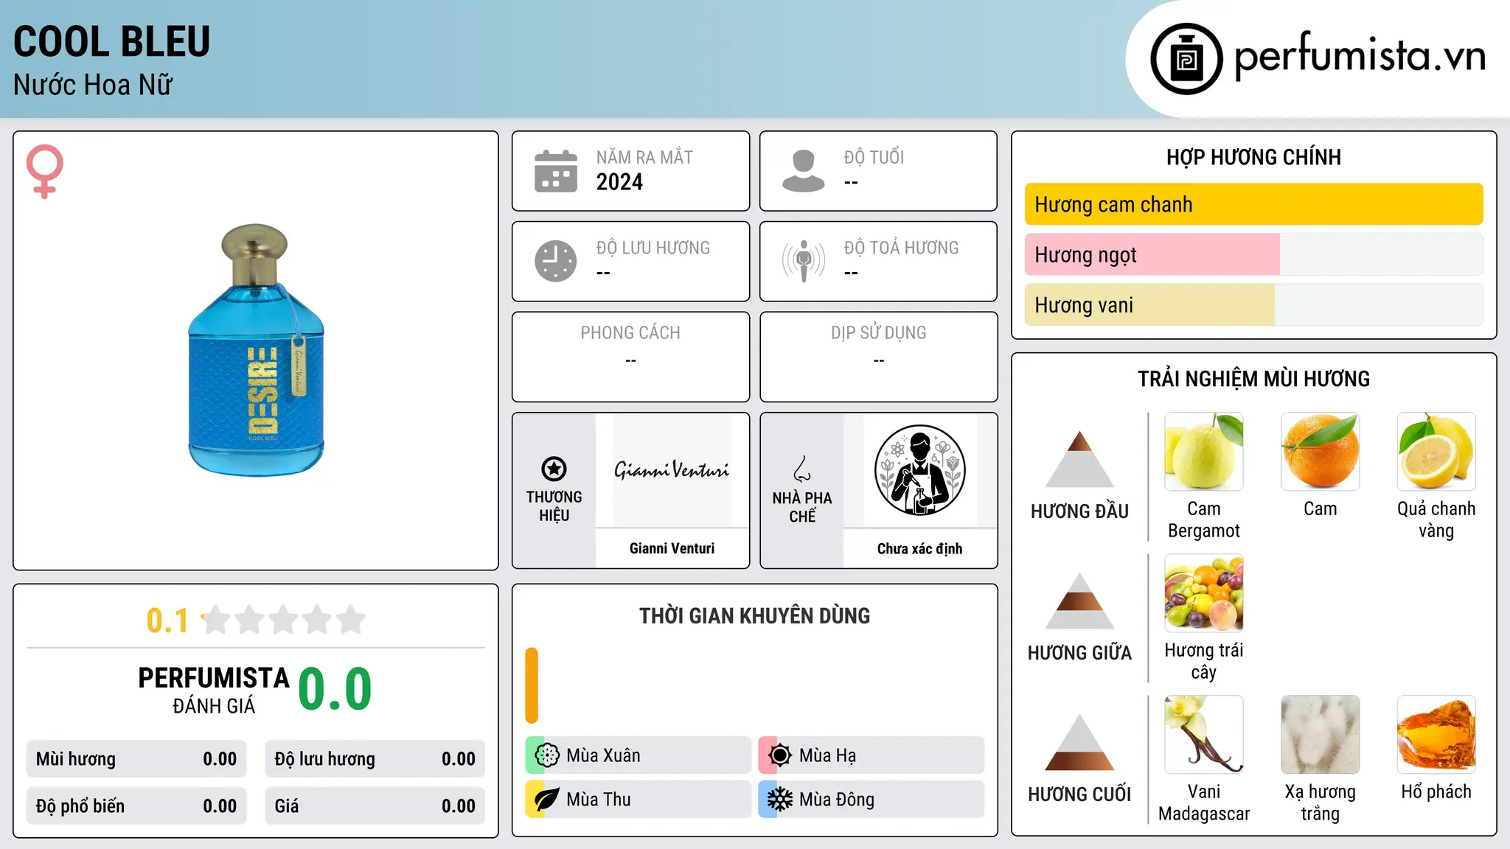Open the Hương trái cây fruit image
The width and height of the screenshot is (1510, 849).
[1204, 593]
